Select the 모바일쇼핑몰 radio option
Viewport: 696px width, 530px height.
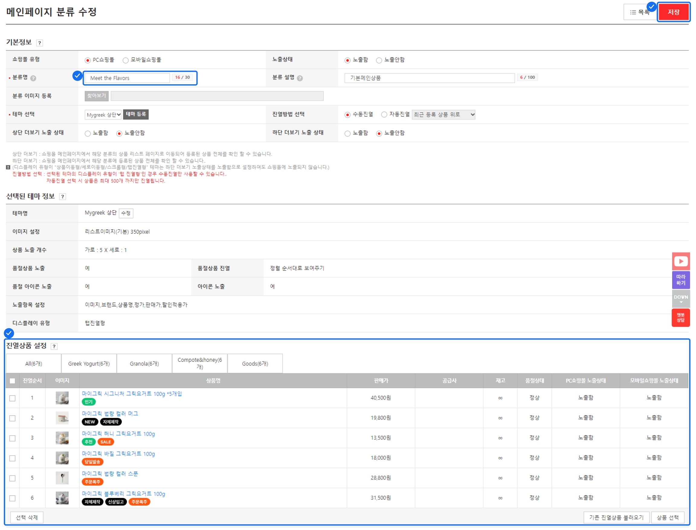tap(126, 60)
